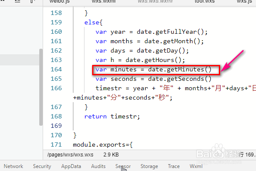Screen dimensions: 256x171
Task: Click line number 171 in gutter
Action: pyautogui.click(x=56, y=144)
